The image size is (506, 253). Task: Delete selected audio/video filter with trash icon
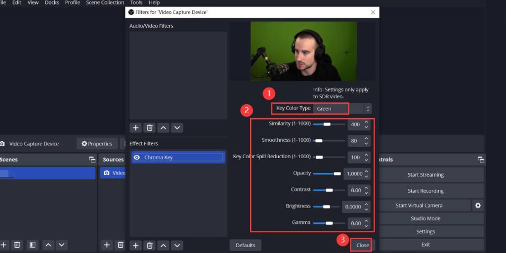coord(149,127)
